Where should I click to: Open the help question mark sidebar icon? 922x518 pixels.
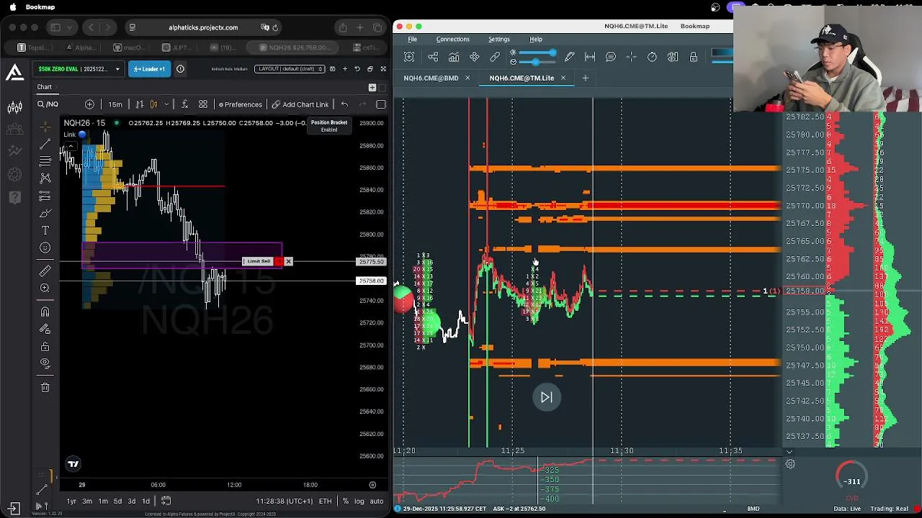(14, 196)
